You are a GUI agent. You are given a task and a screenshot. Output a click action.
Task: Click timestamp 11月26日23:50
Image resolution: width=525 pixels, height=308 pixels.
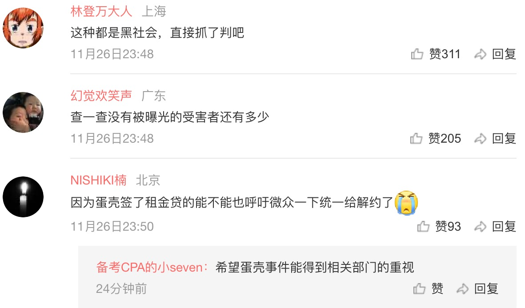[x=112, y=227]
